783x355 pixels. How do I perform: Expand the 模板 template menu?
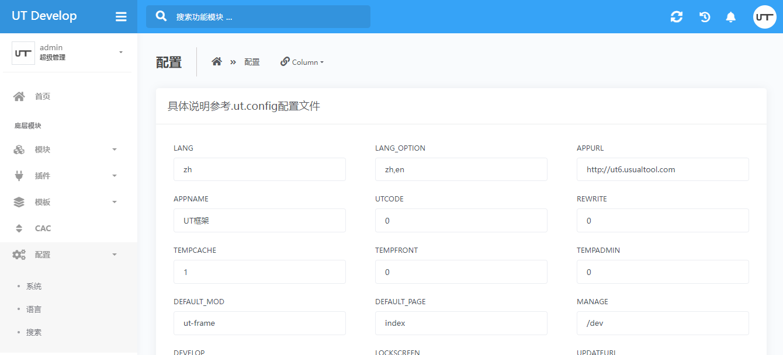coord(65,202)
